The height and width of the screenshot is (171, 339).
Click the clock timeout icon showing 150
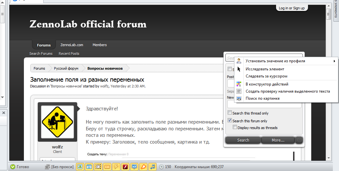pos(161,167)
